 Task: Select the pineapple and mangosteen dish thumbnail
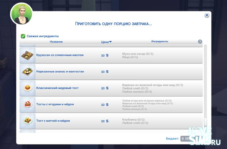(x=28, y=72)
